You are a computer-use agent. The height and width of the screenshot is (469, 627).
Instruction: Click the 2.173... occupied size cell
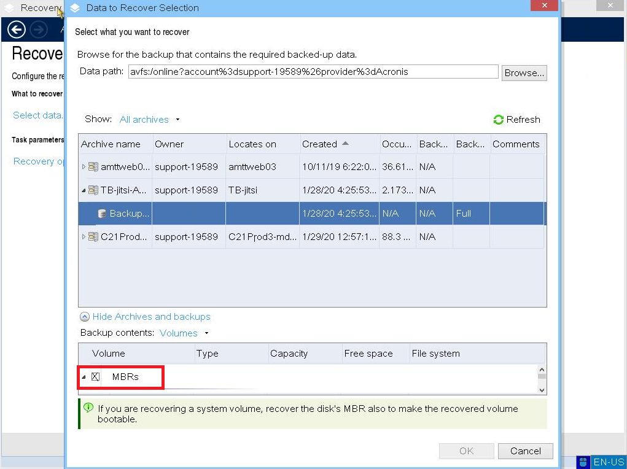[397, 190]
